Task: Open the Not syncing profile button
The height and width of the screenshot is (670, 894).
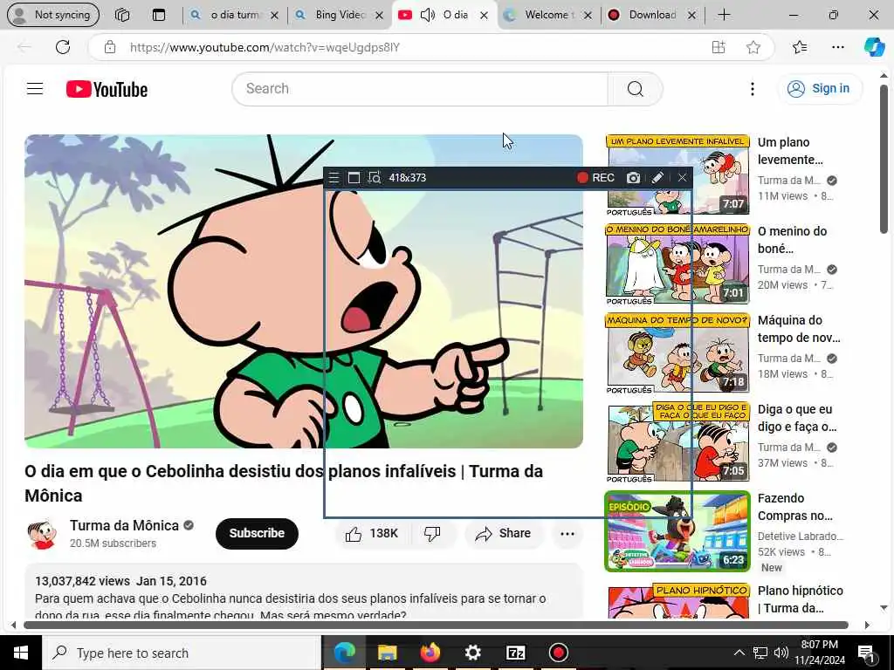Action: (52, 15)
